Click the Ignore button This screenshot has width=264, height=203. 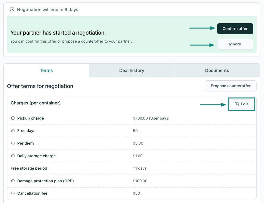coord(235,44)
